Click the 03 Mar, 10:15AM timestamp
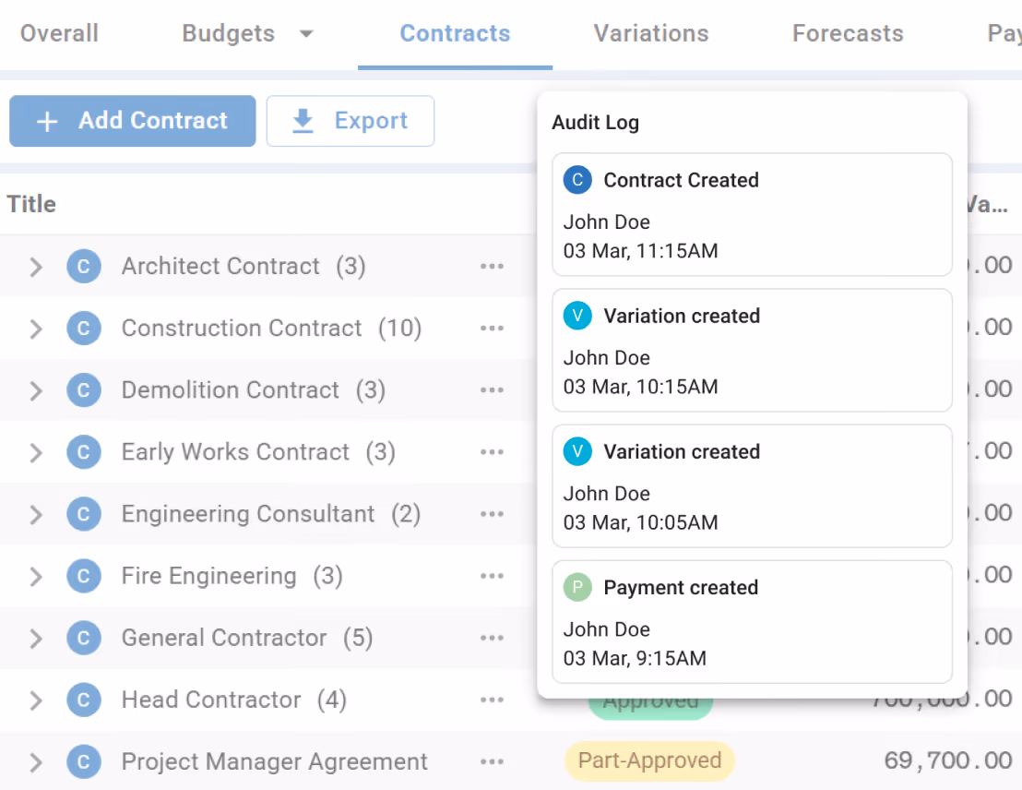Screen dimensions: 1022x790 coord(640,387)
